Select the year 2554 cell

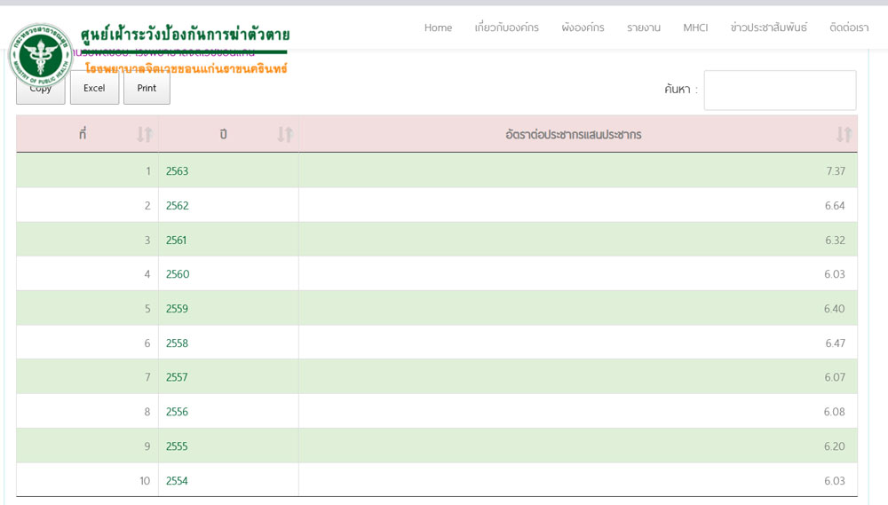(x=229, y=480)
